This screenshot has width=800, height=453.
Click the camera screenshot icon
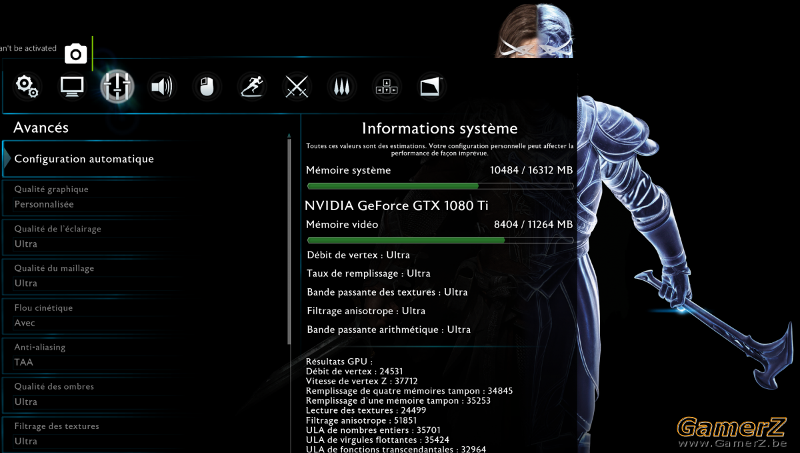[x=76, y=53]
